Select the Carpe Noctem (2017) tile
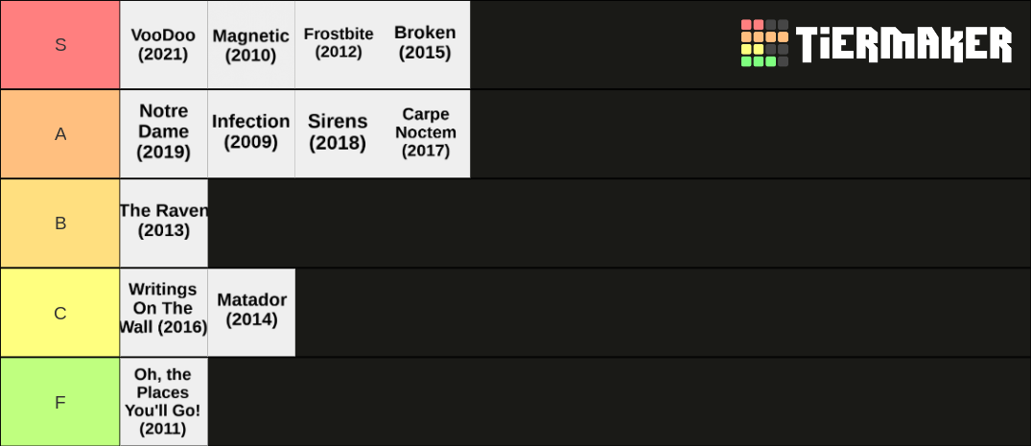Image resolution: width=1031 pixels, height=446 pixels. point(426,133)
